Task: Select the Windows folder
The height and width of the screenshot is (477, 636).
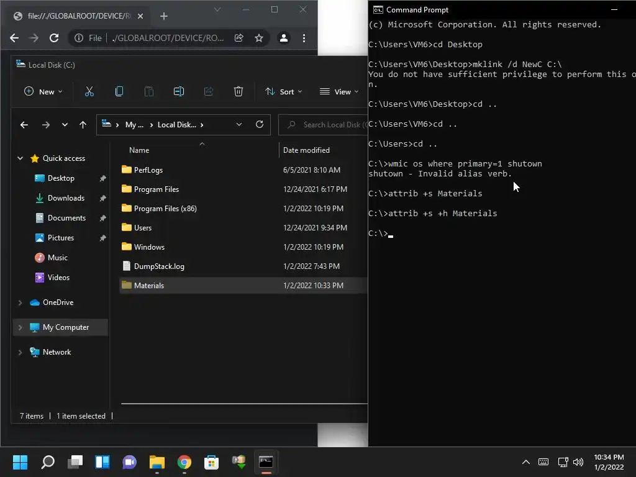Action: 149,247
